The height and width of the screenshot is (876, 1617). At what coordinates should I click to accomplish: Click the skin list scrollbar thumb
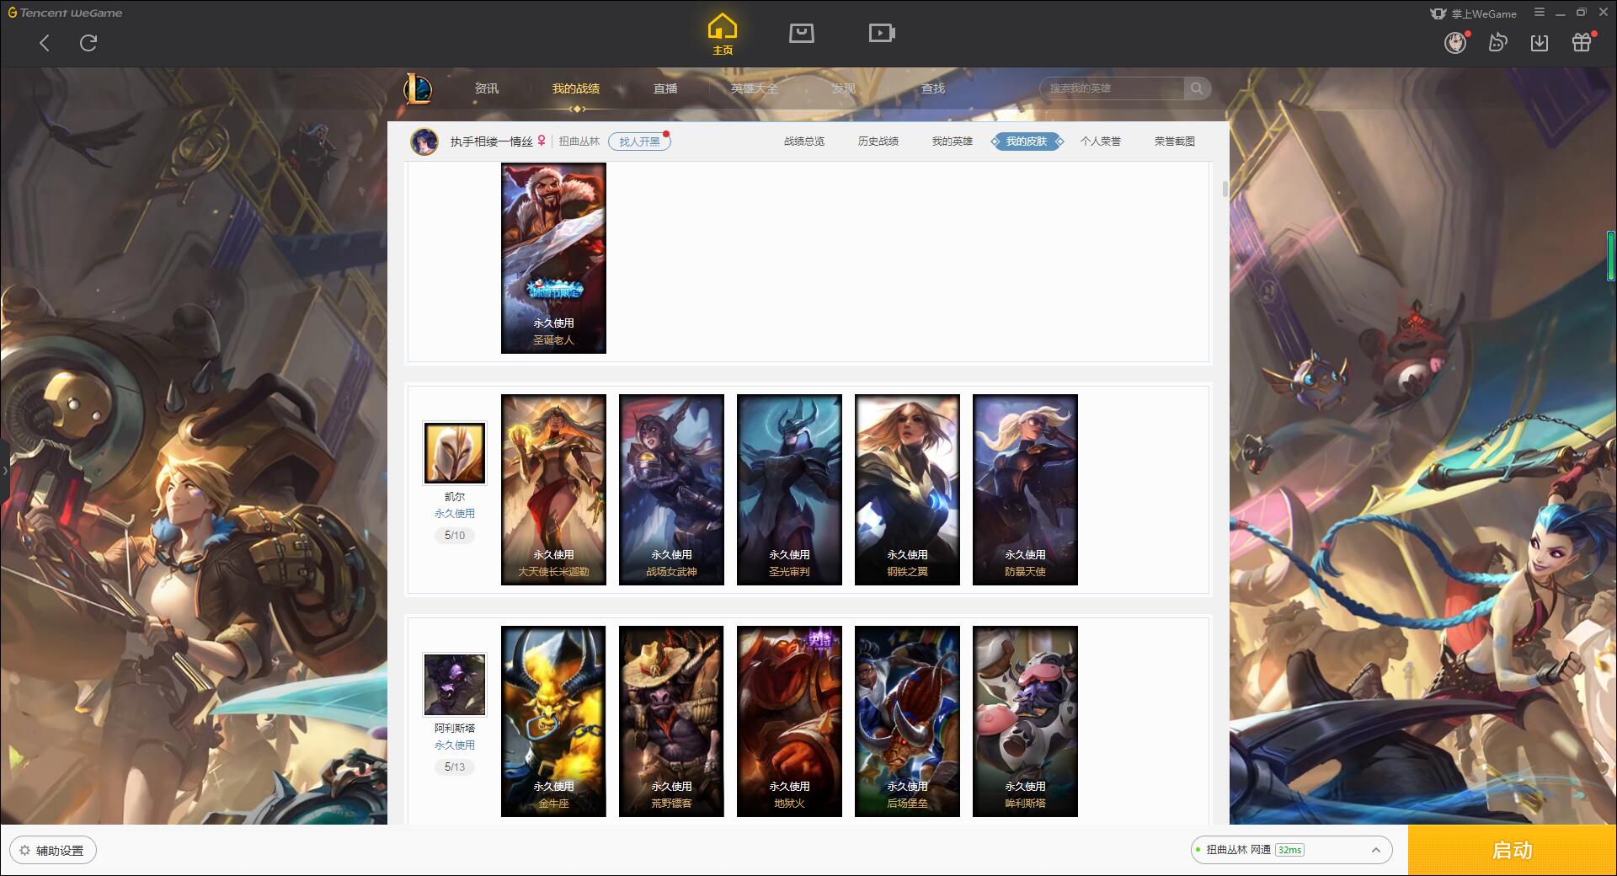[x=1225, y=189]
